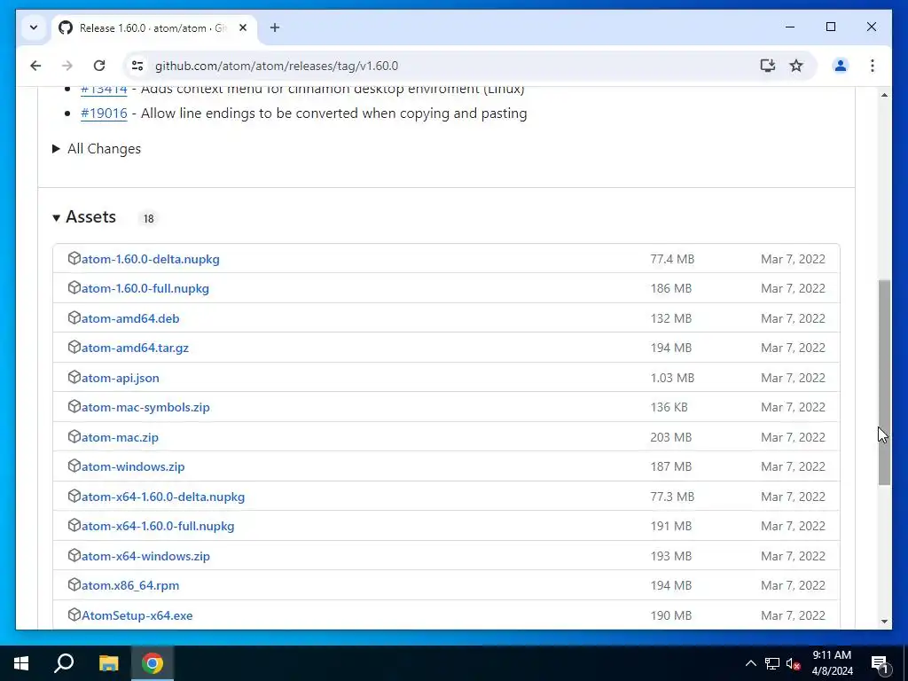
Task: Download atom-windows.zip
Action: click(133, 466)
